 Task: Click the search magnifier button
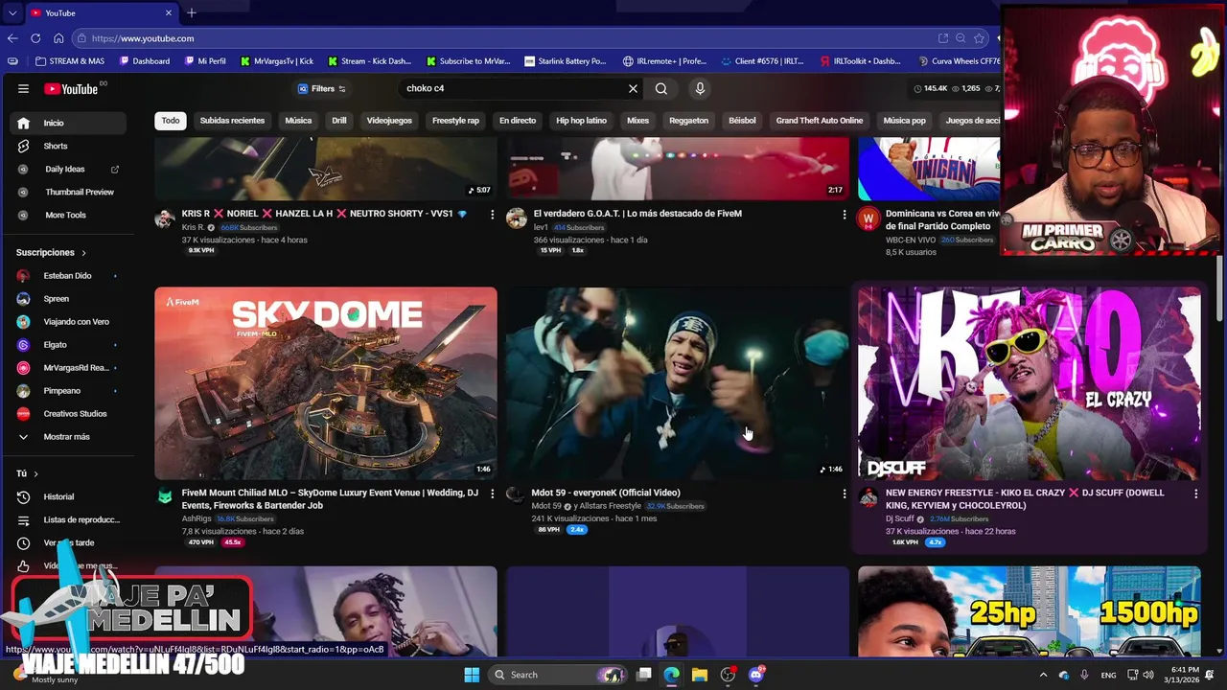pyautogui.click(x=661, y=88)
